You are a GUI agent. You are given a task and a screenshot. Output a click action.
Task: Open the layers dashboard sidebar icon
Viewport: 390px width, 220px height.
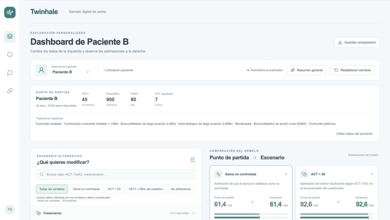click(x=10, y=36)
